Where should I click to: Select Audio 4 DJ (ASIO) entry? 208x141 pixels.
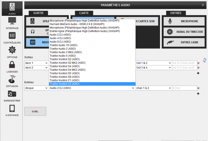coord(92,38)
